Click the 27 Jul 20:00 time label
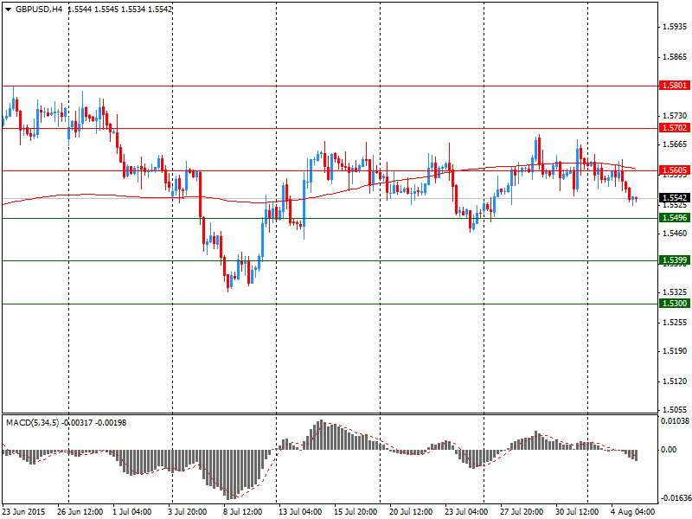The height and width of the screenshot is (519, 692). coord(522,512)
